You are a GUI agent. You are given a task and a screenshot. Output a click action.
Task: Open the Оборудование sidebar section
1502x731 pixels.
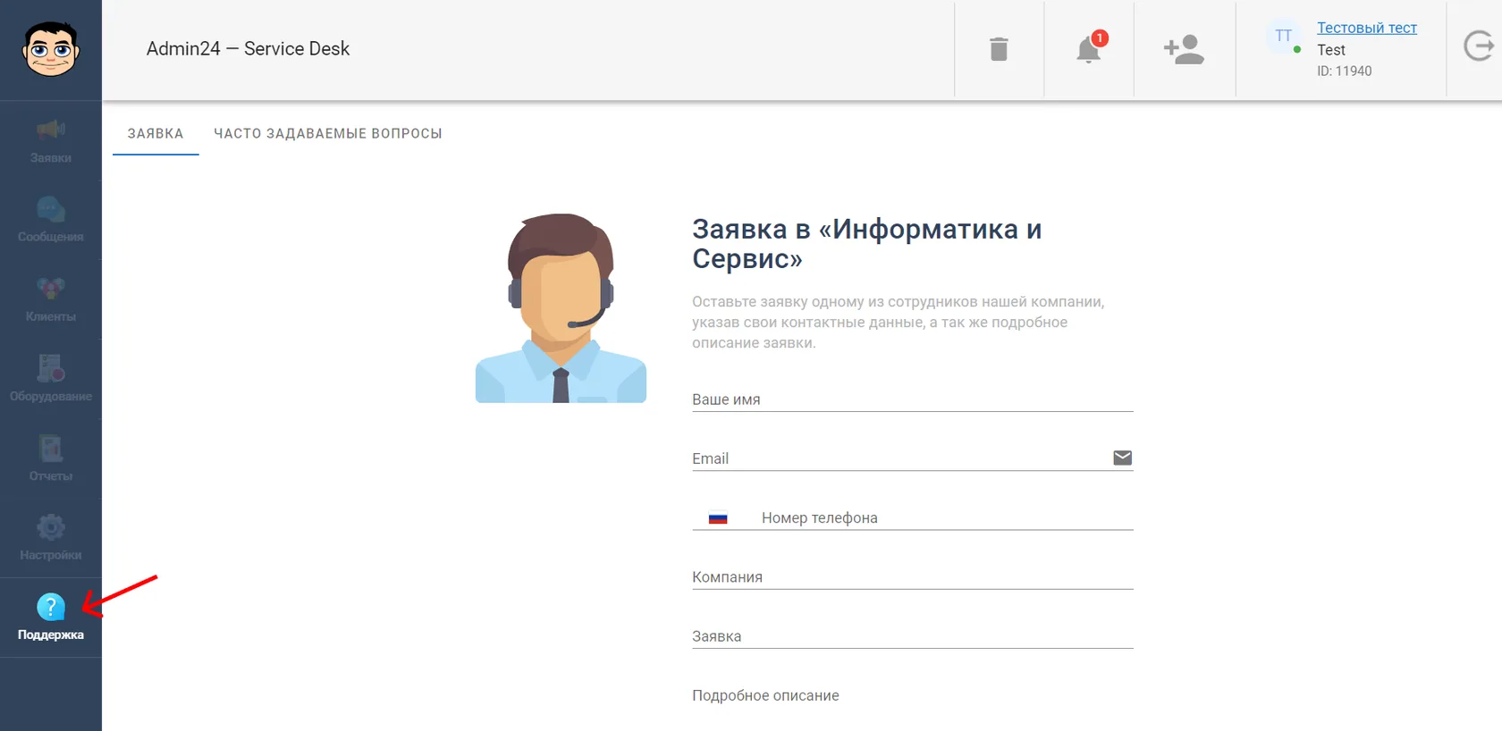pyautogui.click(x=51, y=380)
